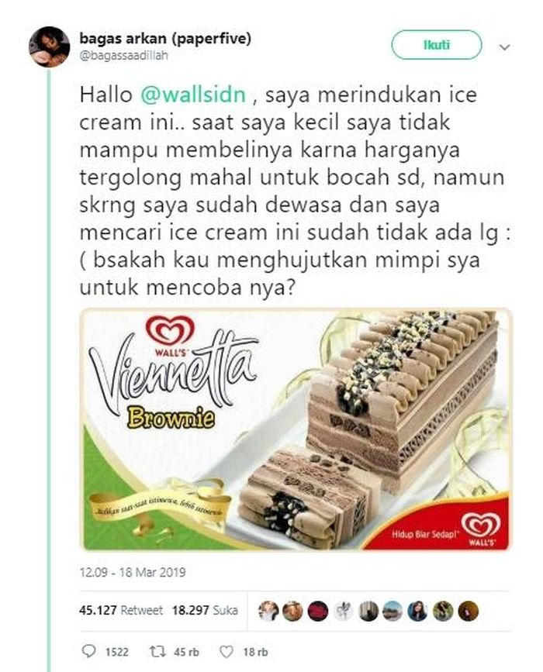This screenshot has height=672, width=543.
Task: Open the @wallsidn mention link
Action: [193, 95]
